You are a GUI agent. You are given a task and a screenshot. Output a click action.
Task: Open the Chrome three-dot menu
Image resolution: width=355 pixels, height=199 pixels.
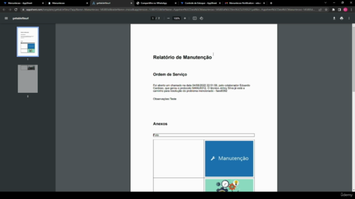pyautogui.click(x=351, y=10)
